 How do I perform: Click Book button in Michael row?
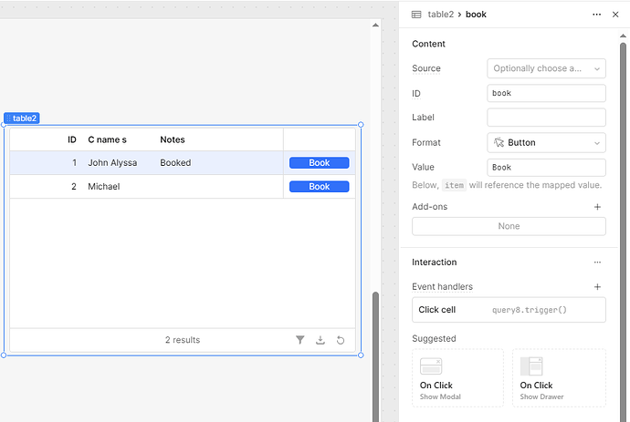click(x=319, y=187)
